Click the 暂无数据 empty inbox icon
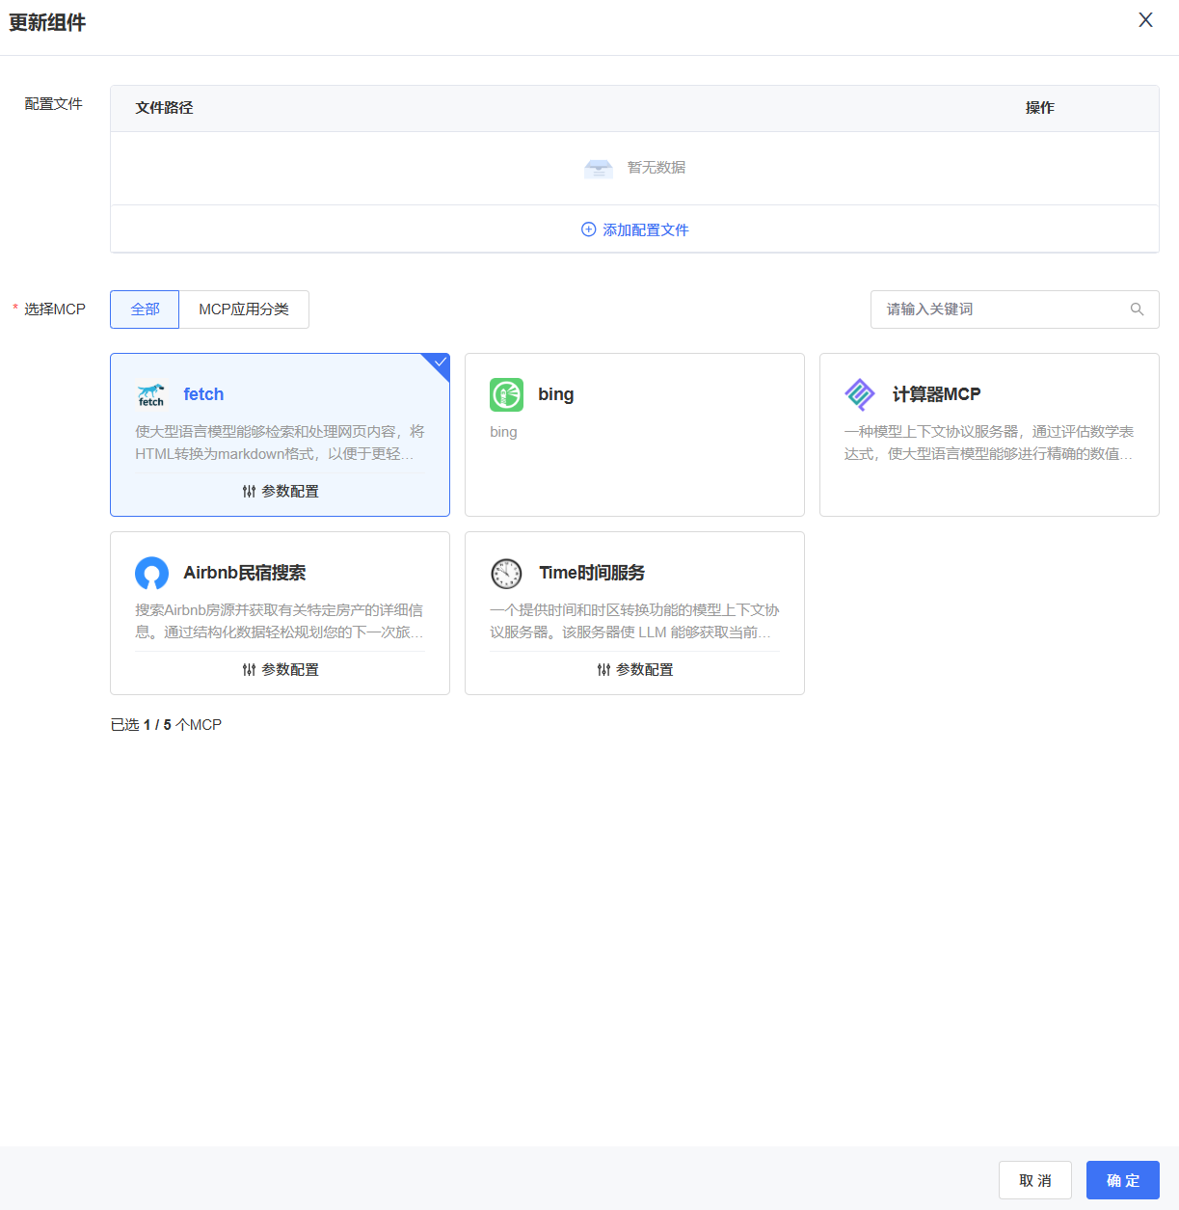This screenshot has height=1210, width=1179. point(599,169)
